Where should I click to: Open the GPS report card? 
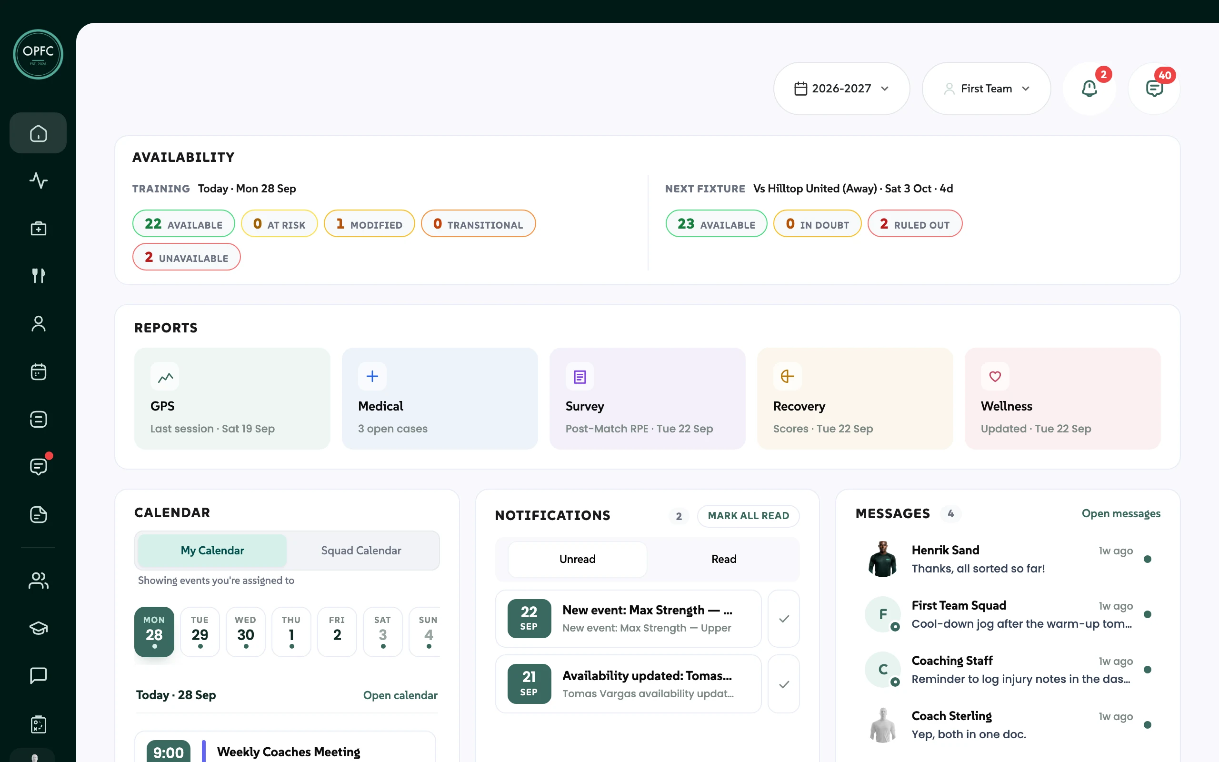232,398
